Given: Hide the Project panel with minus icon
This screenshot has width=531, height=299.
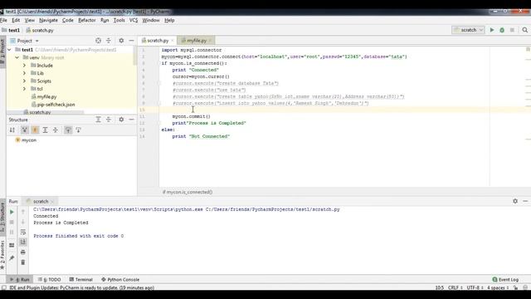Looking at the screenshot, I should [x=131, y=41].
